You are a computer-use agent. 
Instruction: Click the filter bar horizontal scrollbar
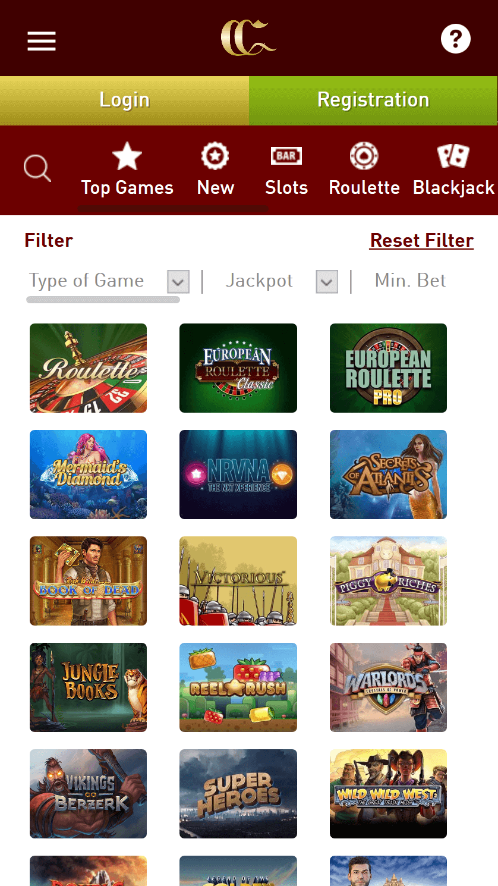[x=103, y=300]
